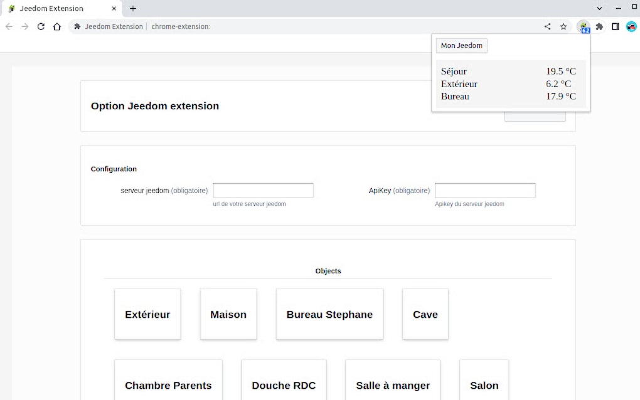Open the Bureau Stephane object
640x400 pixels.
pyautogui.click(x=329, y=313)
